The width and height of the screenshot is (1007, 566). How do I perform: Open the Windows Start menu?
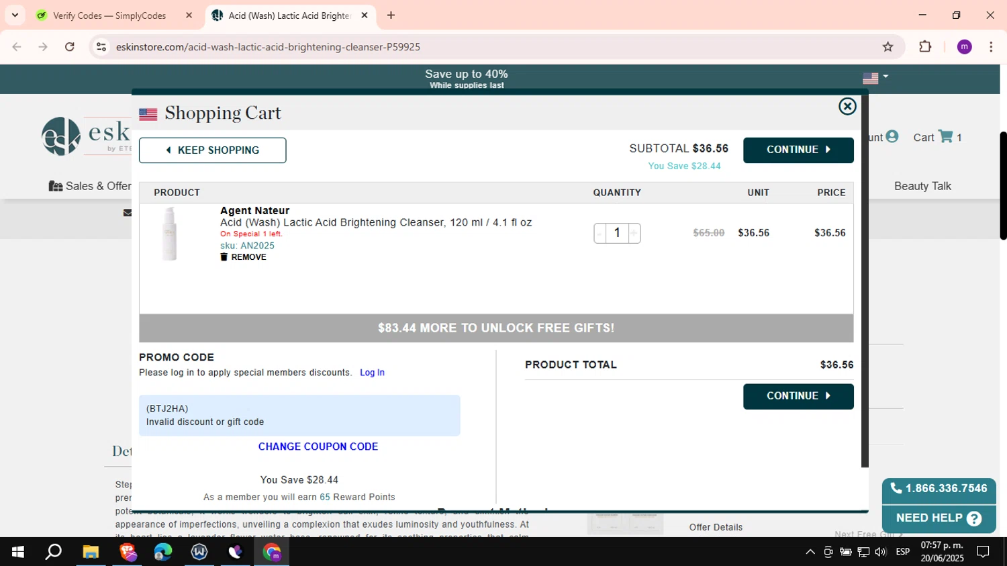(x=18, y=552)
